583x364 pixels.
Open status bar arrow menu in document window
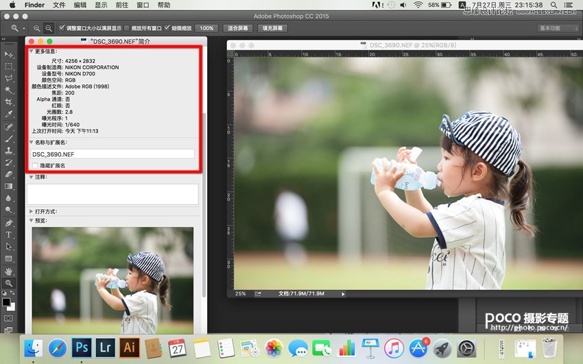pos(343,294)
